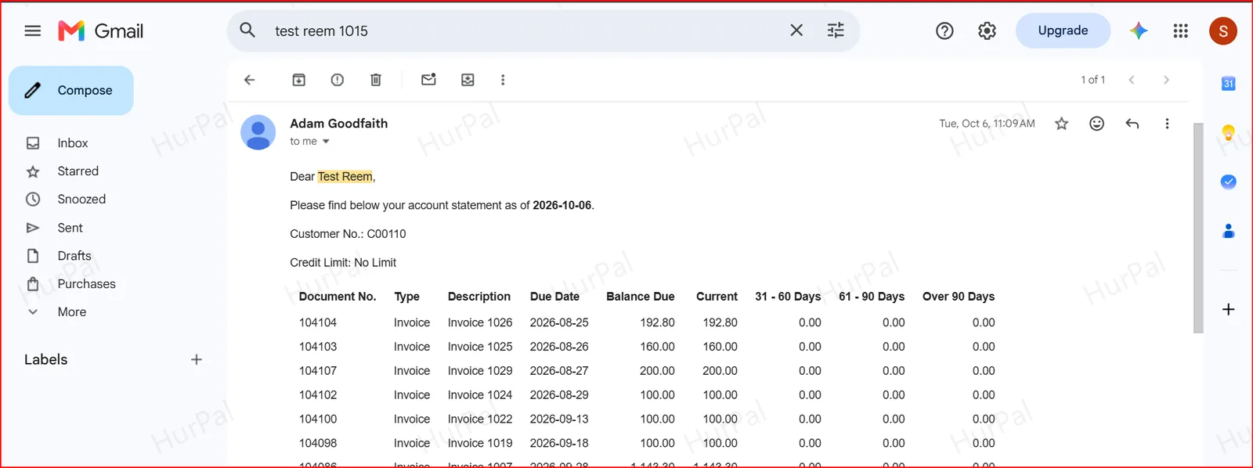The height and width of the screenshot is (468, 1253).
Task: Report this email as spam
Action: coord(338,80)
